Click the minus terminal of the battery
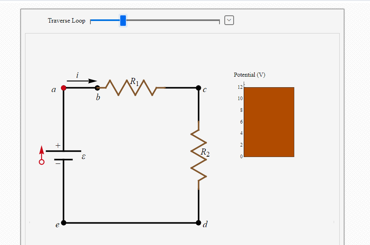Image resolution: width=370 pixels, height=245 pixels. coord(58,163)
